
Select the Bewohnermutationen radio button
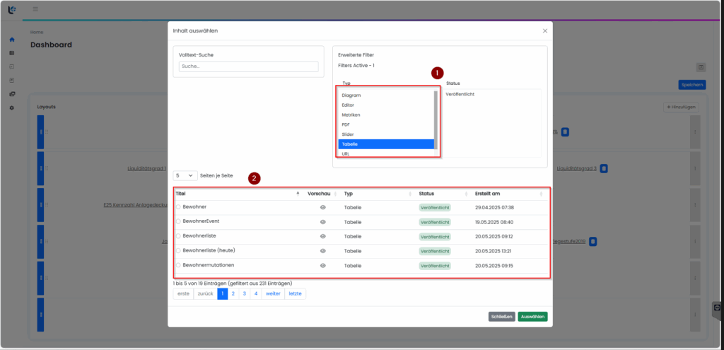[x=178, y=265]
